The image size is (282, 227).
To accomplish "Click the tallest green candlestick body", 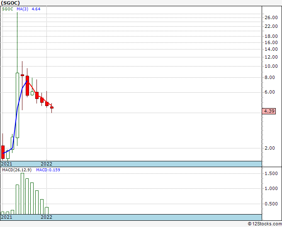I will [17, 105].
